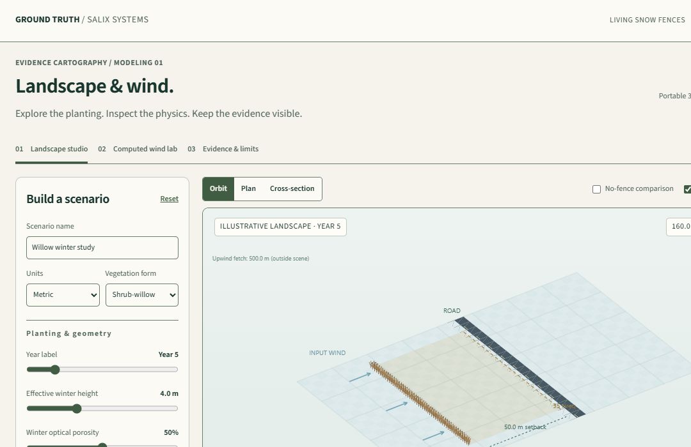Click the willow fence in the 3D scene
The image size is (691, 447).
[x=420, y=402]
